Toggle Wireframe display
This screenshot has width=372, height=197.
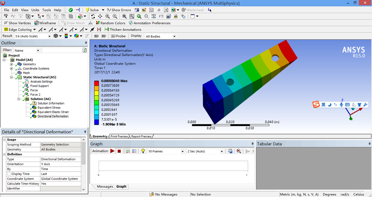point(45,23)
